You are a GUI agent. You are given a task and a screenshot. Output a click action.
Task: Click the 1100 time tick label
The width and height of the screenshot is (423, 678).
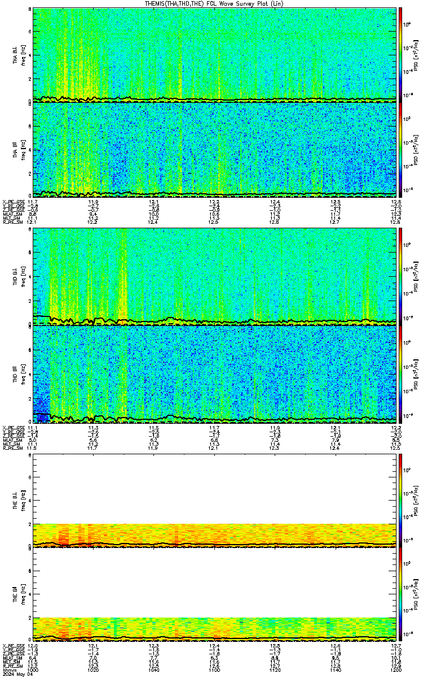pyautogui.click(x=214, y=670)
